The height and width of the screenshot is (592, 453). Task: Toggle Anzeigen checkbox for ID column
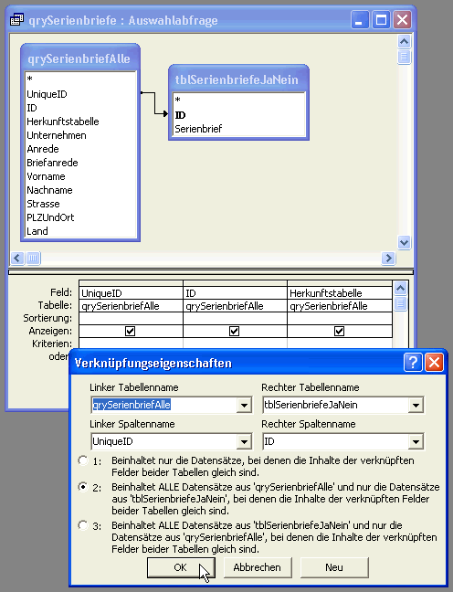pyautogui.click(x=234, y=331)
